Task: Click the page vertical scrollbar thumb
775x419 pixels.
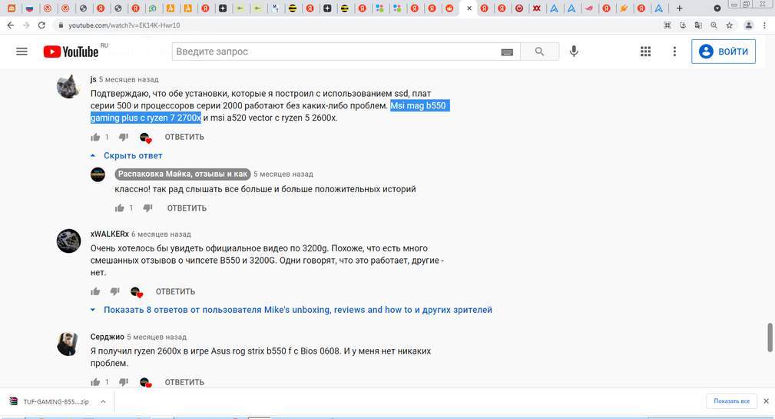Action: [x=770, y=338]
